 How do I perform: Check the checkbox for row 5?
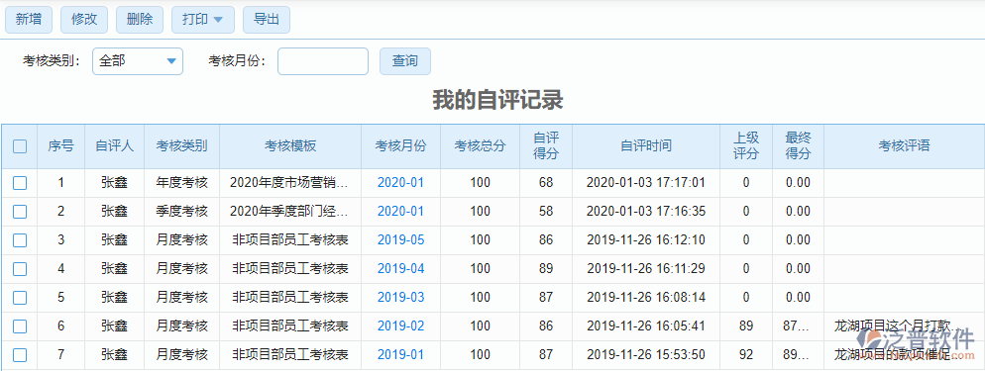pos(20,298)
